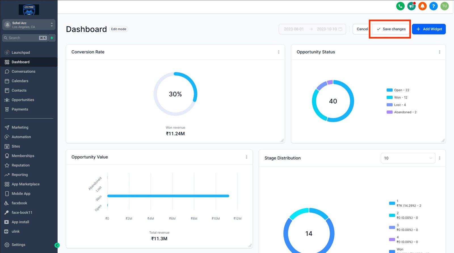Collapse the sidebar with green arrow
Image resolution: width=454 pixels, height=253 pixels.
tap(57, 245)
